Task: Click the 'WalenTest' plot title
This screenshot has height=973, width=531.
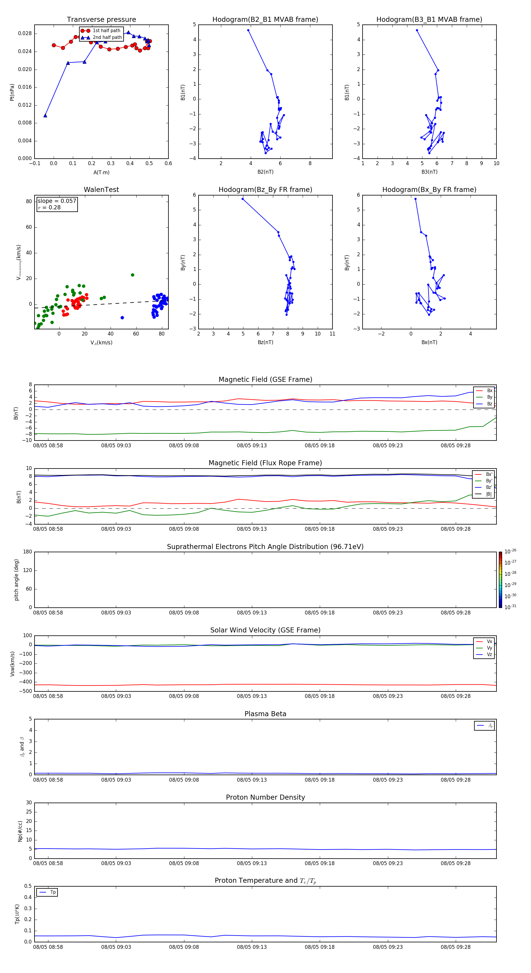Action: [101, 190]
